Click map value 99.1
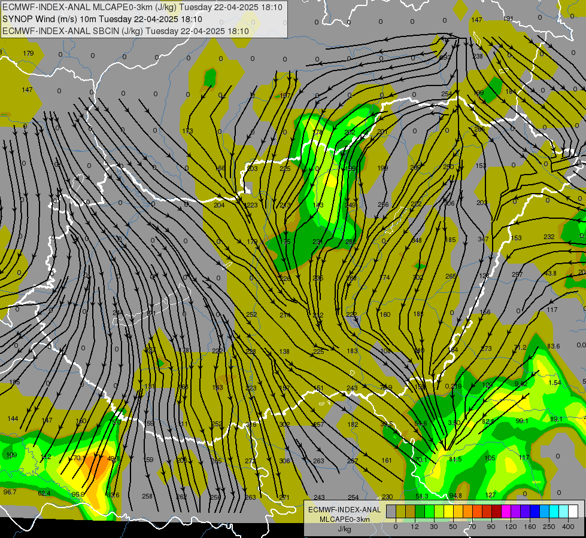Screen dimensions: 586x538 (522, 421)
